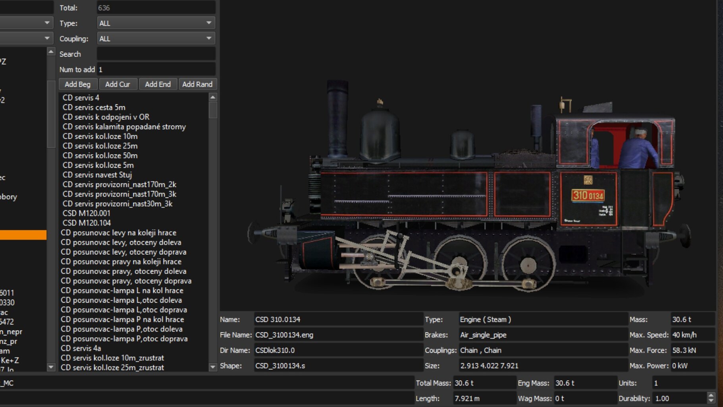Open the Type dropdown set to ALL
The height and width of the screenshot is (407, 723).
(156, 23)
